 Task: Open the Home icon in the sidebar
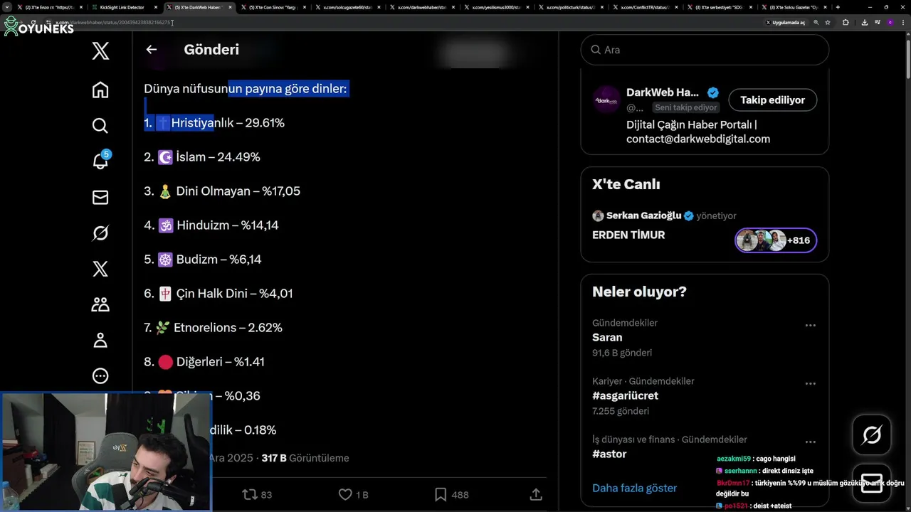(100, 90)
